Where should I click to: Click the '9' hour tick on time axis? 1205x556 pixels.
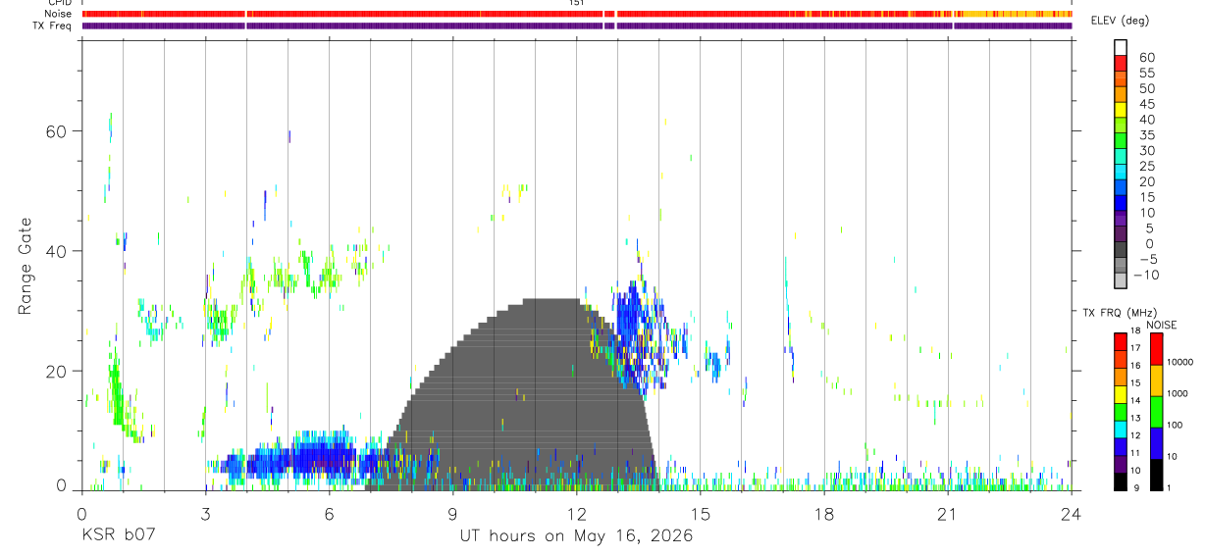click(x=452, y=513)
